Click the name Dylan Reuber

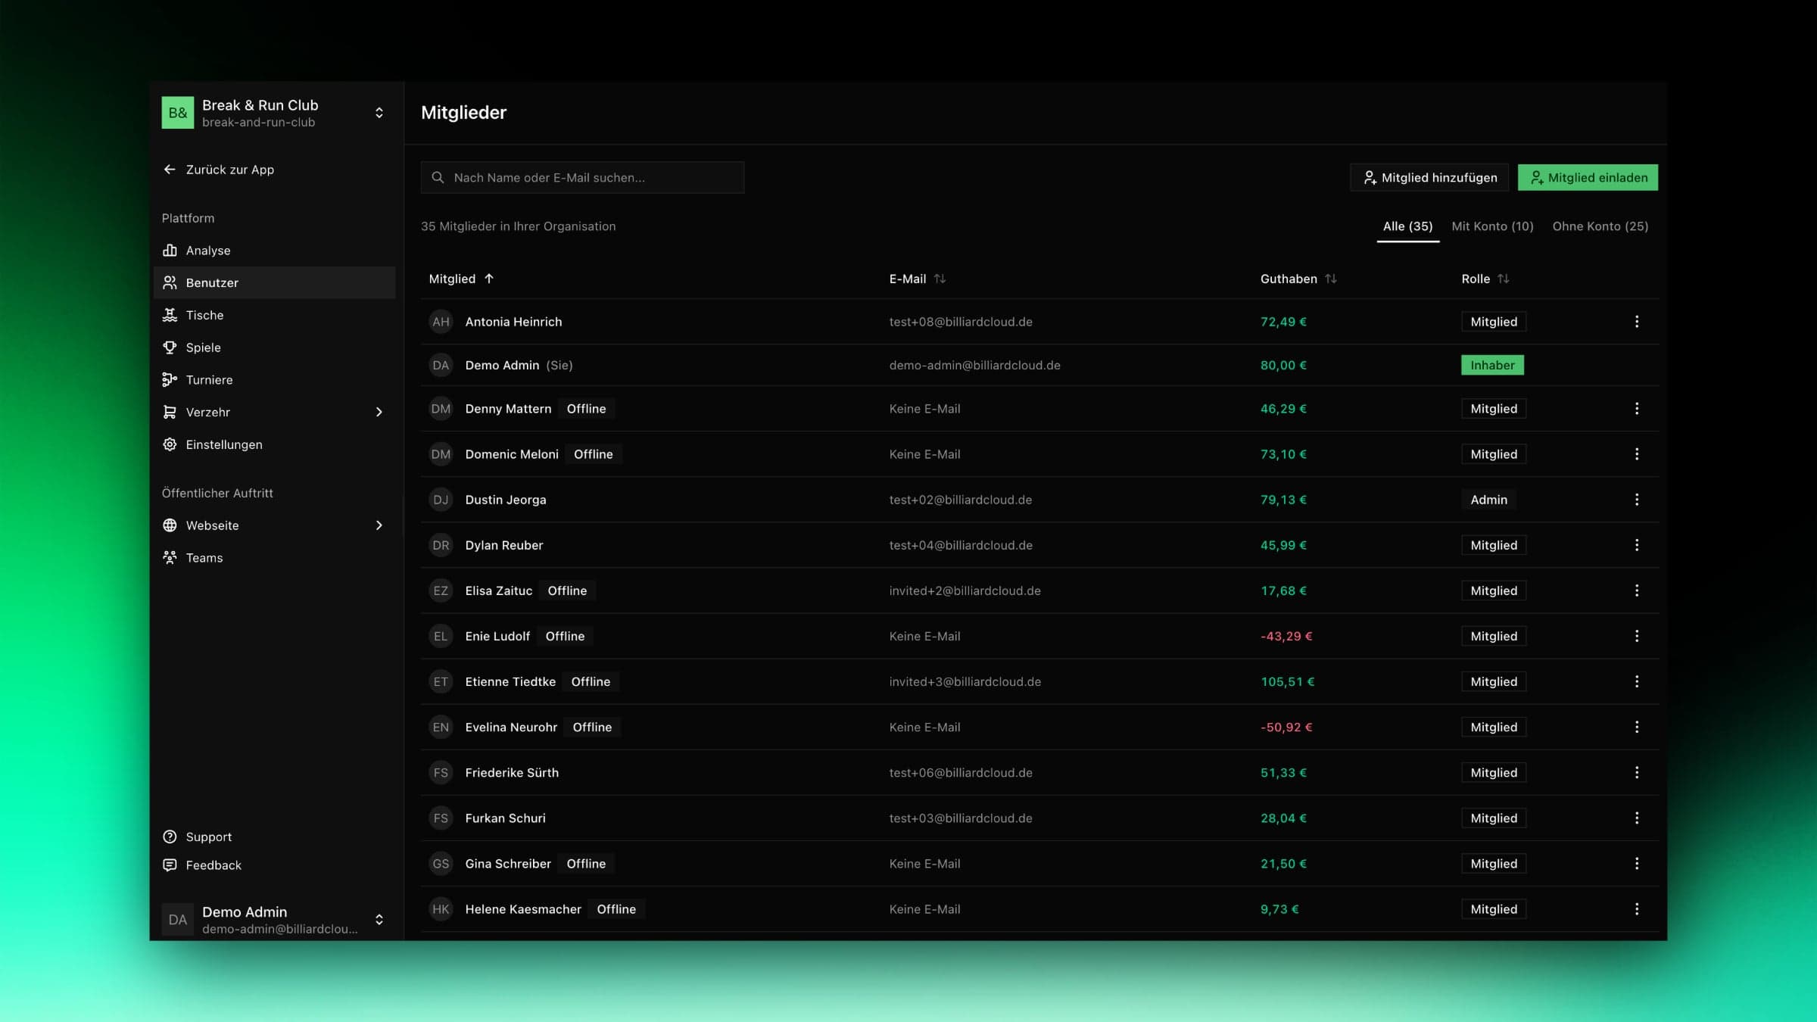tap(504, 545)
